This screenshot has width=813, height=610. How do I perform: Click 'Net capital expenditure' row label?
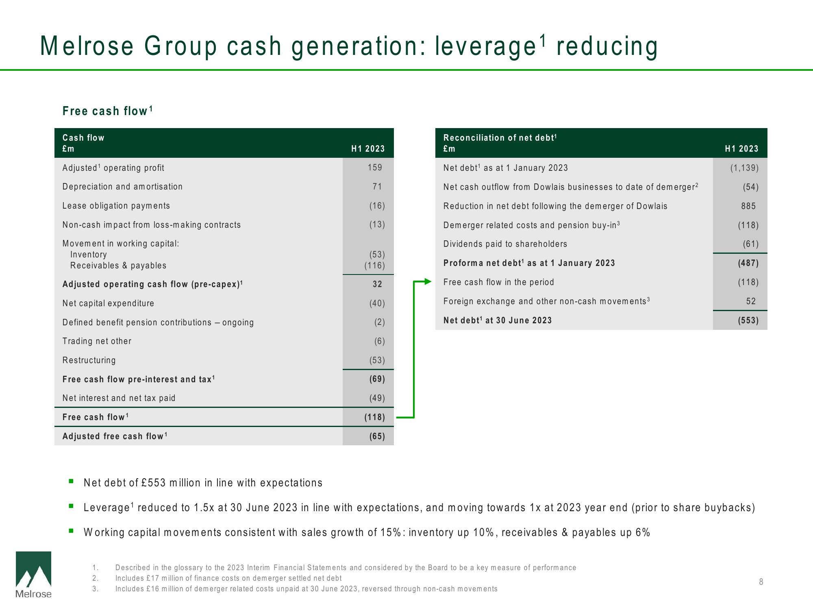[108, 303]
